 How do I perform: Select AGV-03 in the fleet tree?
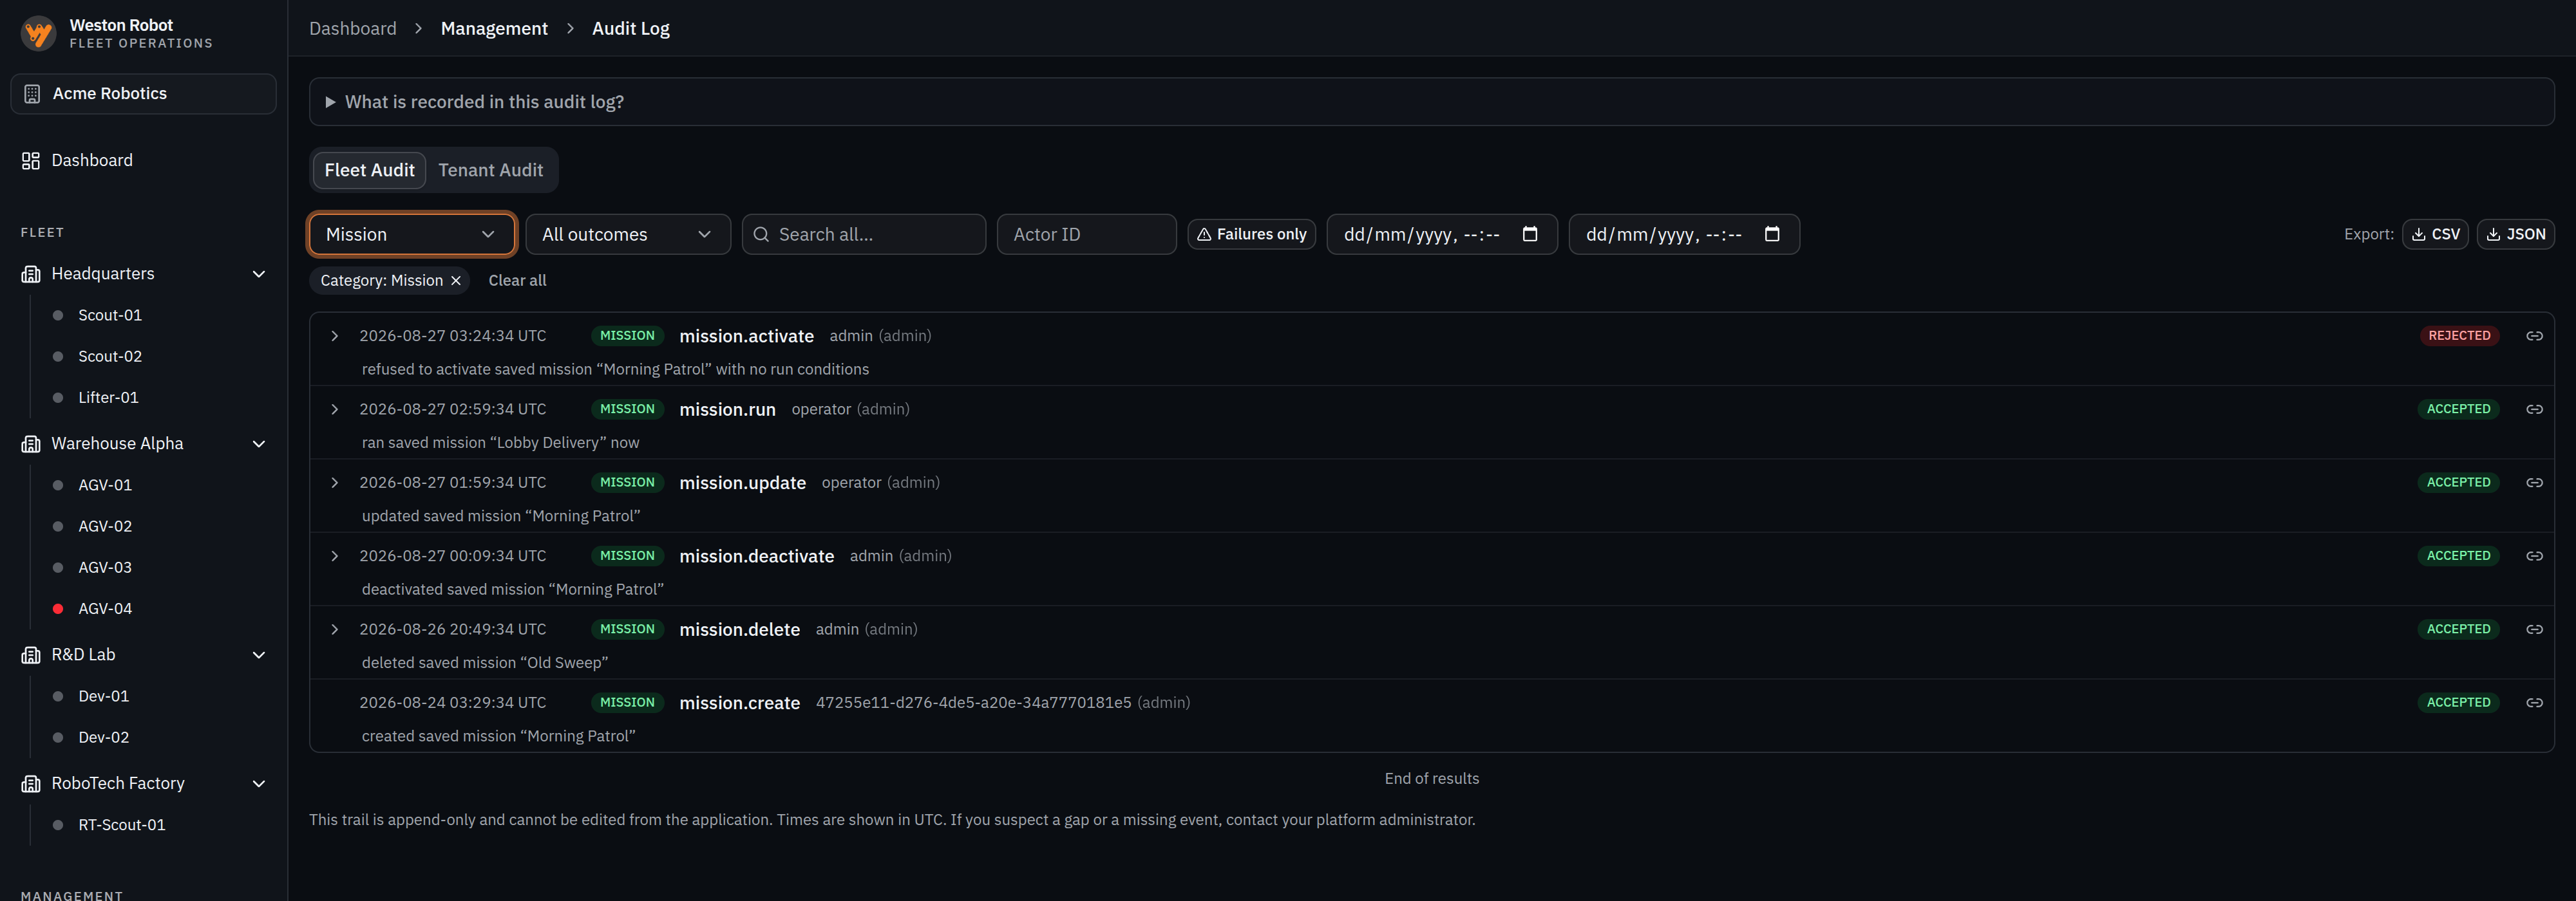pyautogui.click(x=105, y=568)
